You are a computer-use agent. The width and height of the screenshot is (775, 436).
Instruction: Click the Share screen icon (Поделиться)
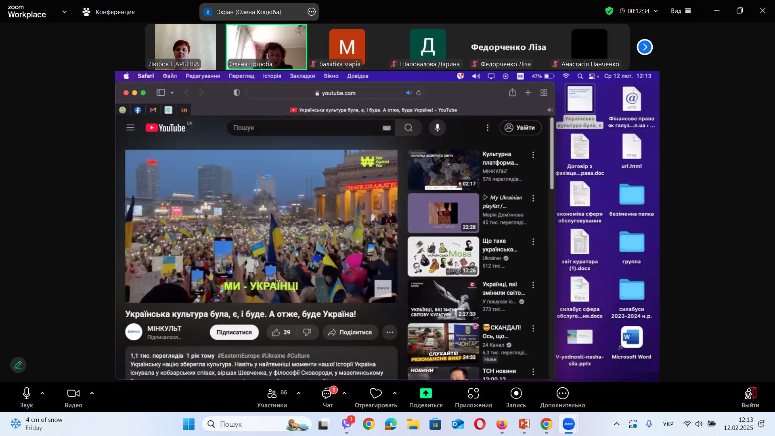(x=426, y=393)
